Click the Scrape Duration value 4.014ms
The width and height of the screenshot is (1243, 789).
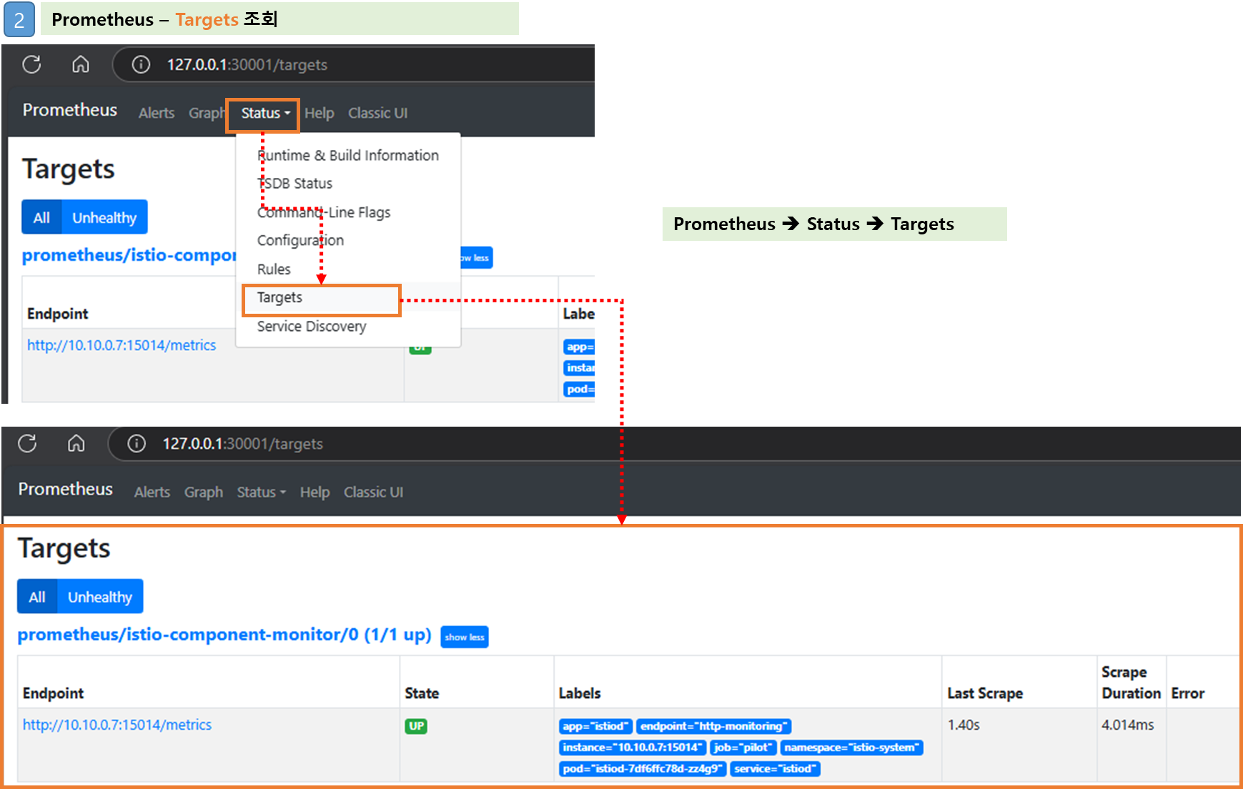click(1127, 725)
